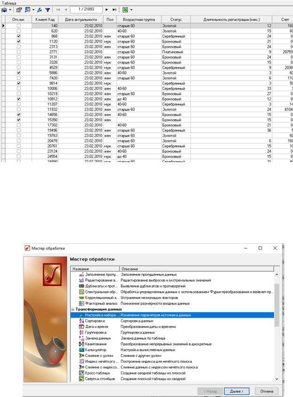The height and width of the screenshot is (397, 293).
Task: Uncheck Отклик checkbox for client 9814
Action: click(x=19, y=83)
